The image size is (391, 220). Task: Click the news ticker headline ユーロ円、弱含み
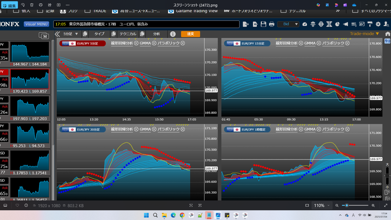[x=134, y=24]
